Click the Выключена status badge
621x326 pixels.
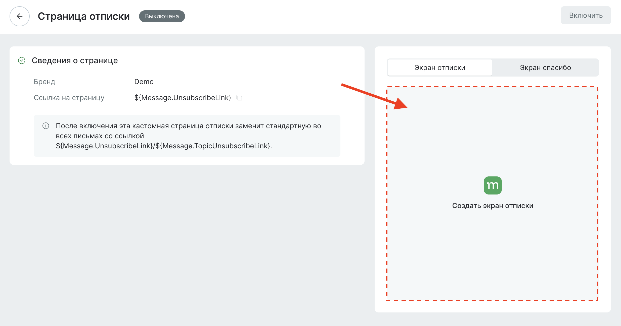point(162,16)
